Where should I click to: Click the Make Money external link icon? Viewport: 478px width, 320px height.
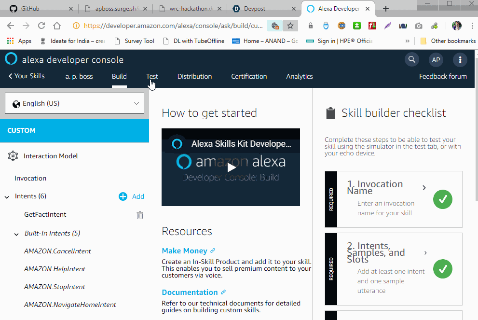(x=213, y=250)
